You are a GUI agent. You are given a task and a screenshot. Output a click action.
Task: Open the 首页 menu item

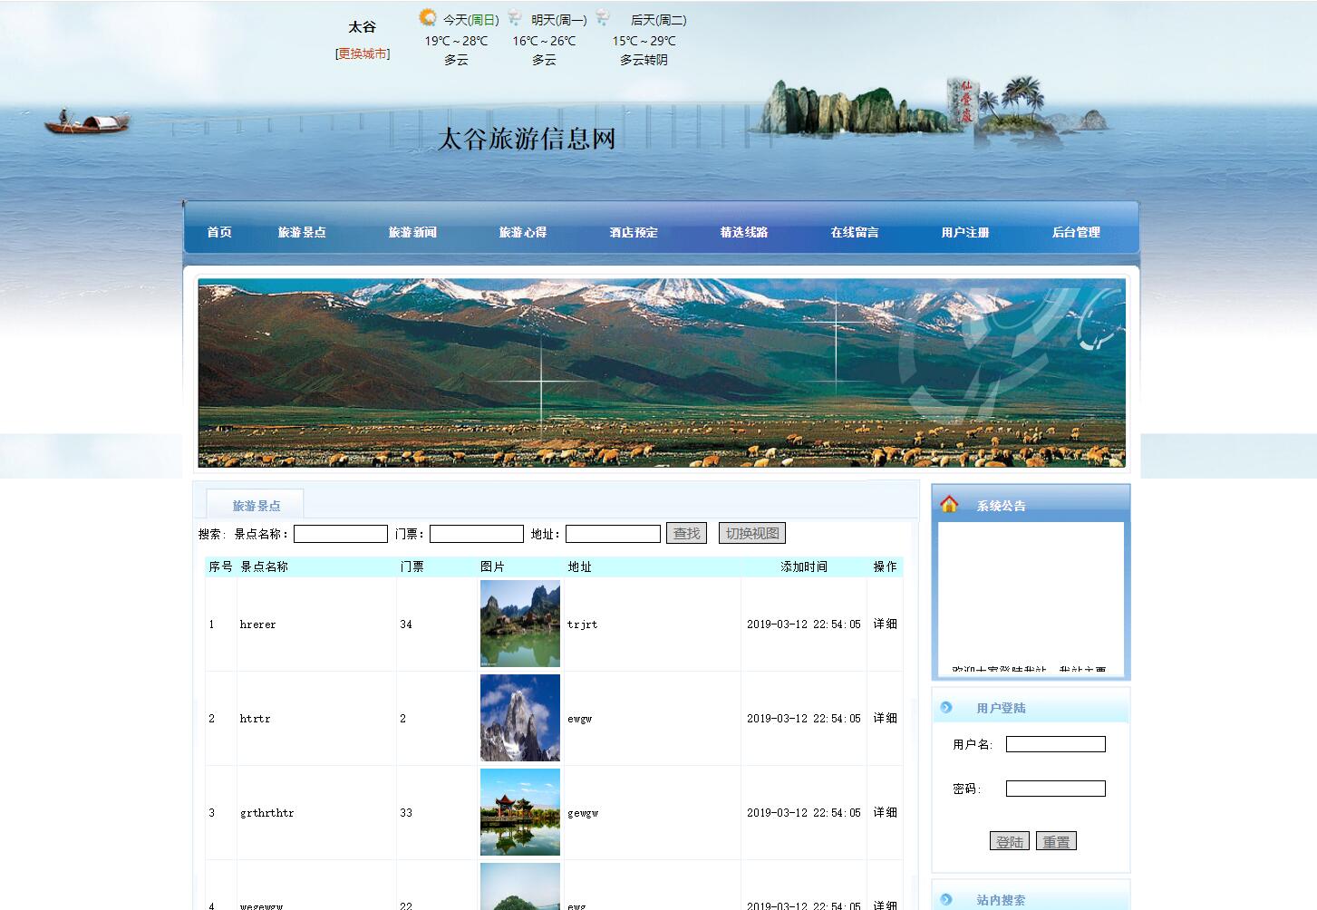click(218, 232)
